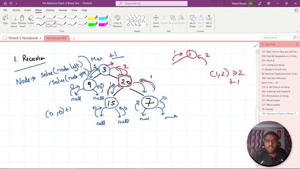Select the green highlighter
The width and height of the screenshot is (300, 169).
tap(93, 24)
